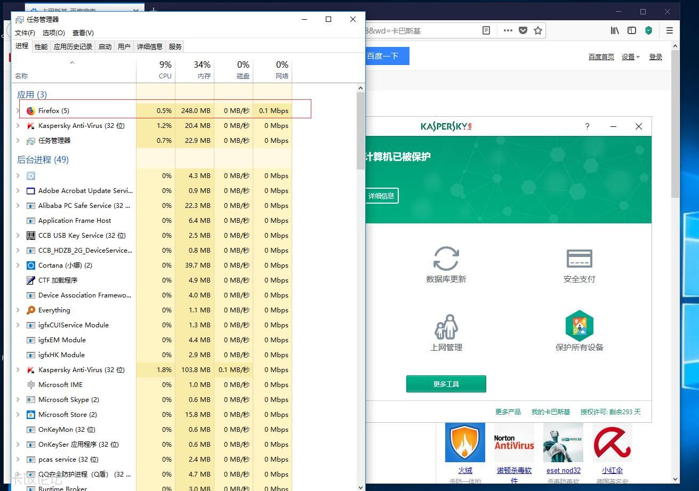The width and height of the screenshot is (699, 491).
Task: Click the Norton AntiVirus thumbnail
Action: (x=515, y=442)
